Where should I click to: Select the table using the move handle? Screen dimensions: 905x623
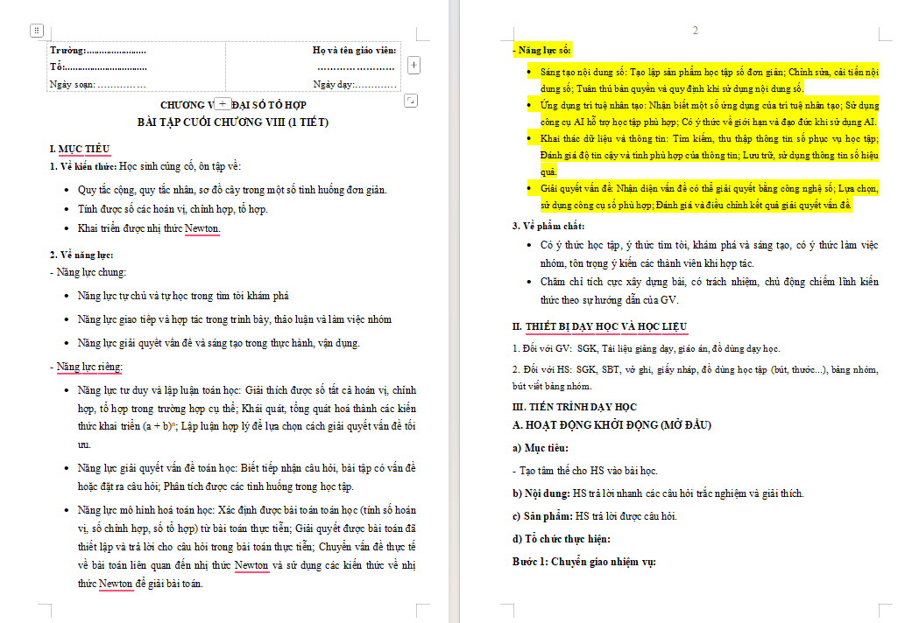coord(37,30)
